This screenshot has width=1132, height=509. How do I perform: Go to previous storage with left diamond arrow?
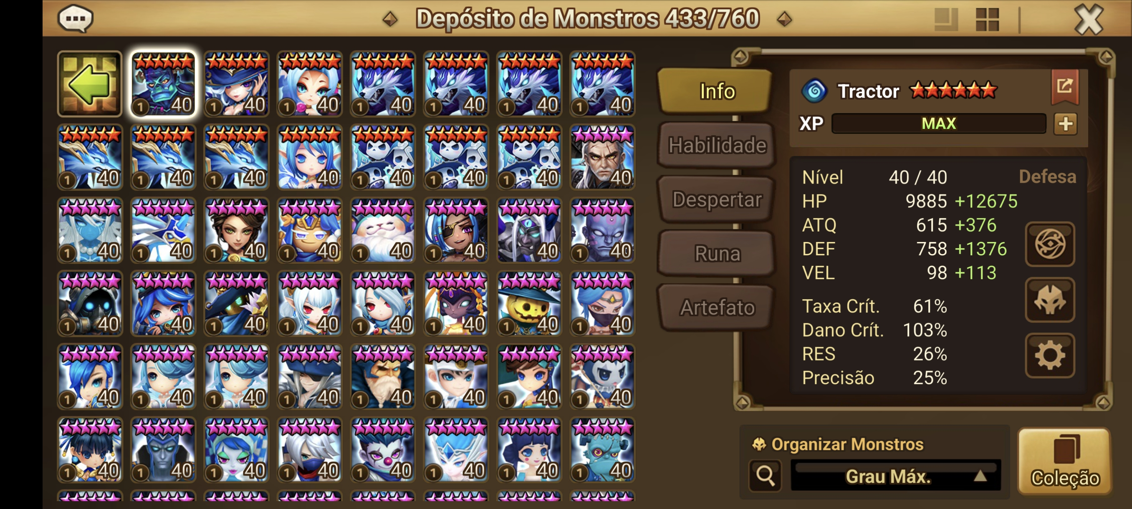tap(390, 19)
